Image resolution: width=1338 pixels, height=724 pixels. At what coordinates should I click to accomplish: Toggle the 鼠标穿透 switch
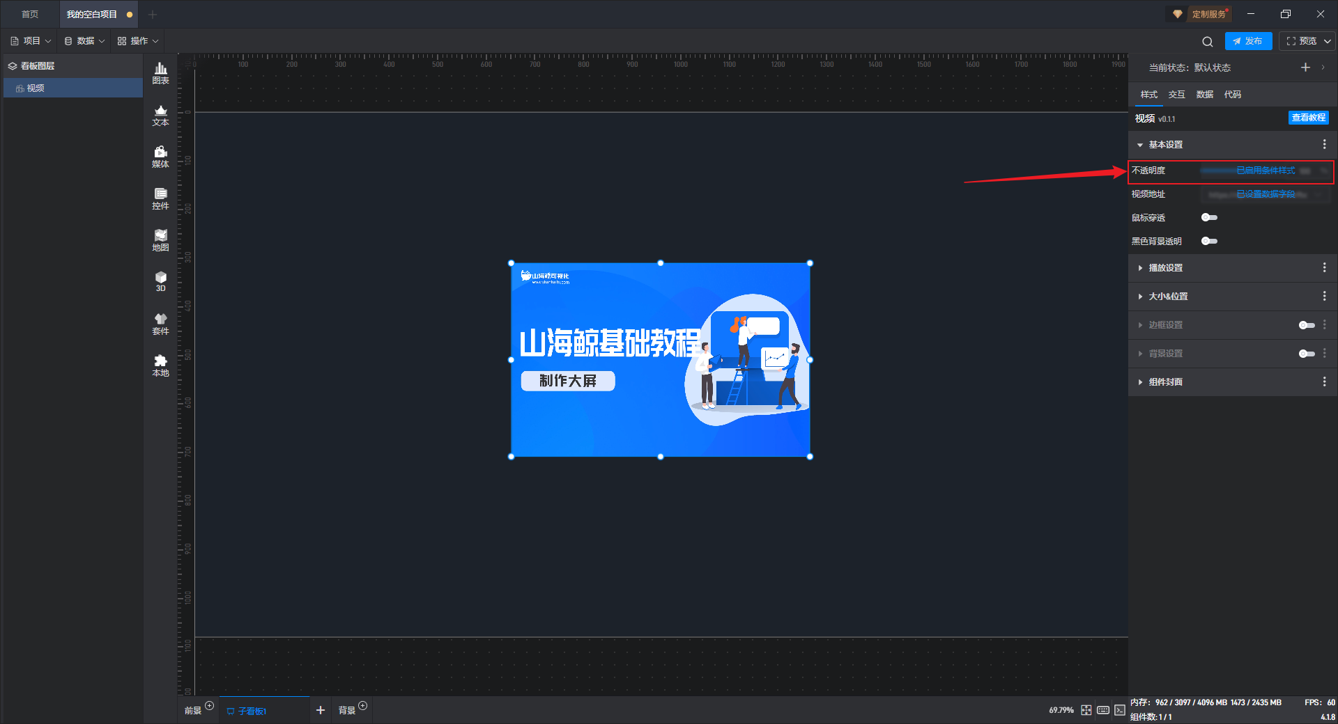[1209, 218]
